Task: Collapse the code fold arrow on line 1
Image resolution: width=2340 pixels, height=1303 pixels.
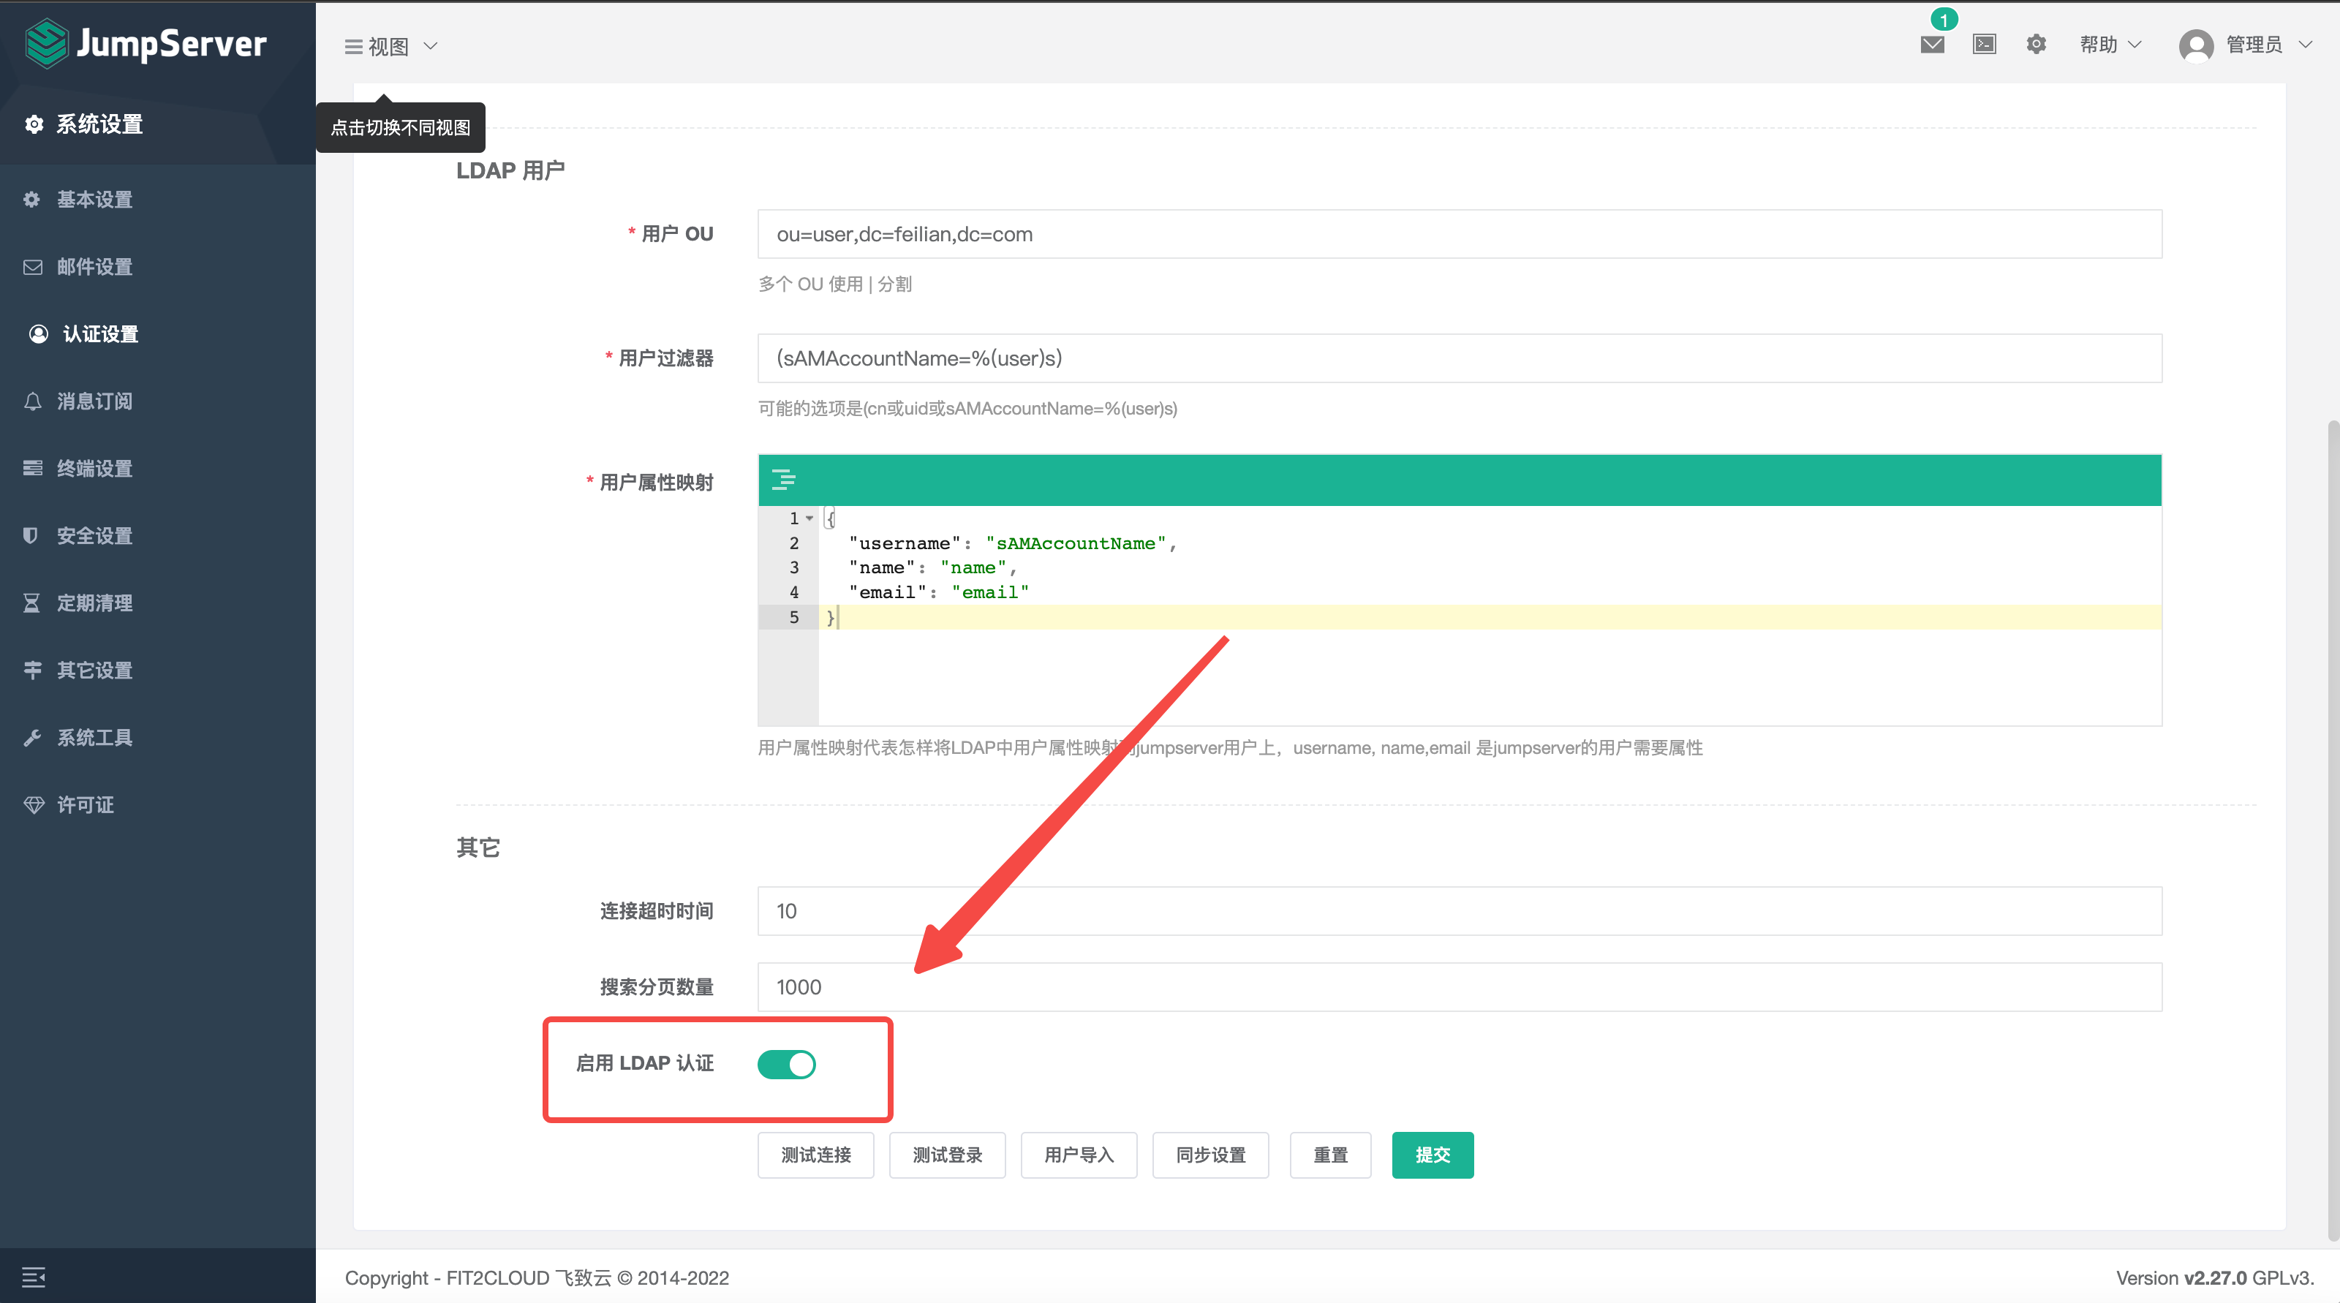Action: coord(809,518)
